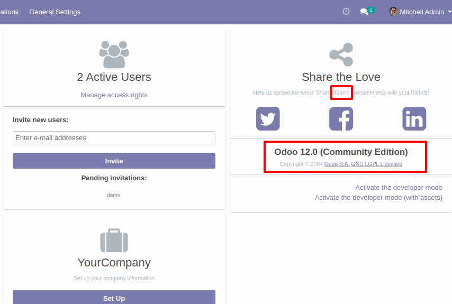Click the Pending invitations label
The width and height of the screenshot is (452, 304).
(114, 178)
